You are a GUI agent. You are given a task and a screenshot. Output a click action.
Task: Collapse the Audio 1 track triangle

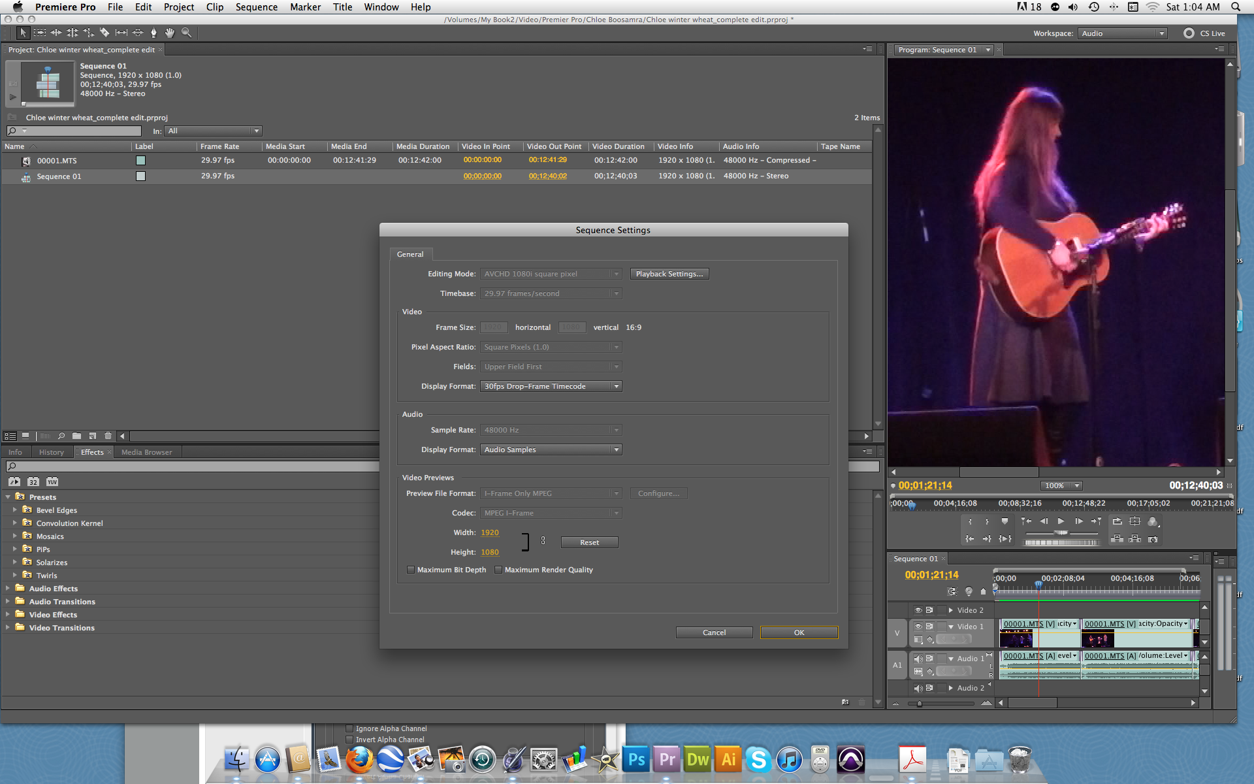(x=951, y=659)
